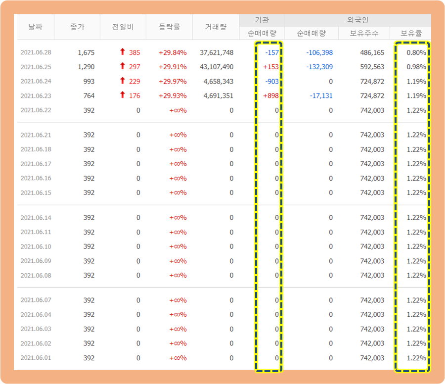Click holdings 486,165

pos(372,52)
